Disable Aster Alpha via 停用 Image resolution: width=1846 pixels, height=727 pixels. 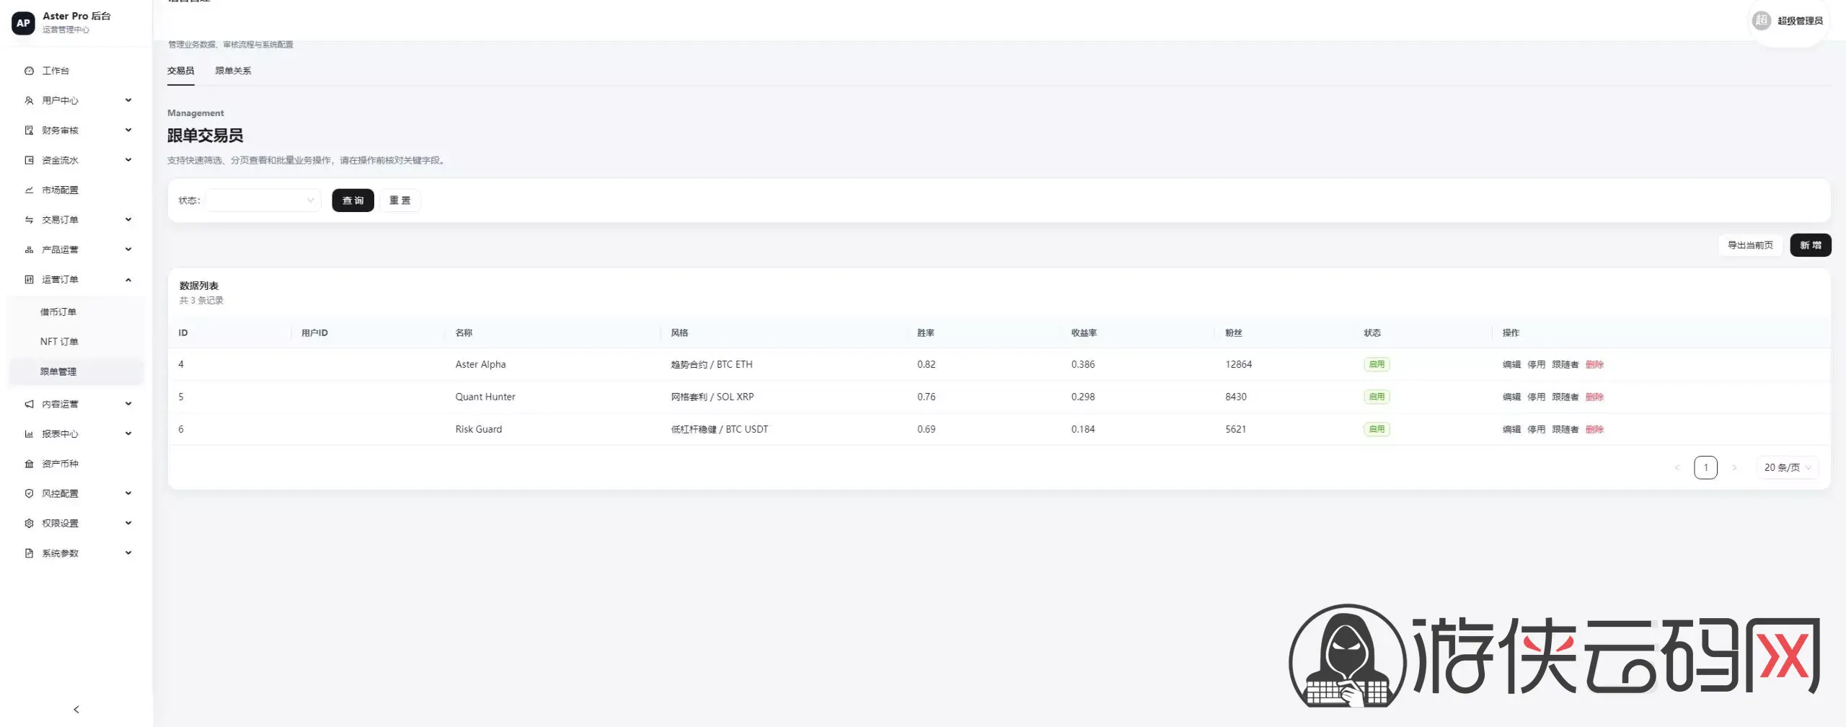tap(1536, 365)
